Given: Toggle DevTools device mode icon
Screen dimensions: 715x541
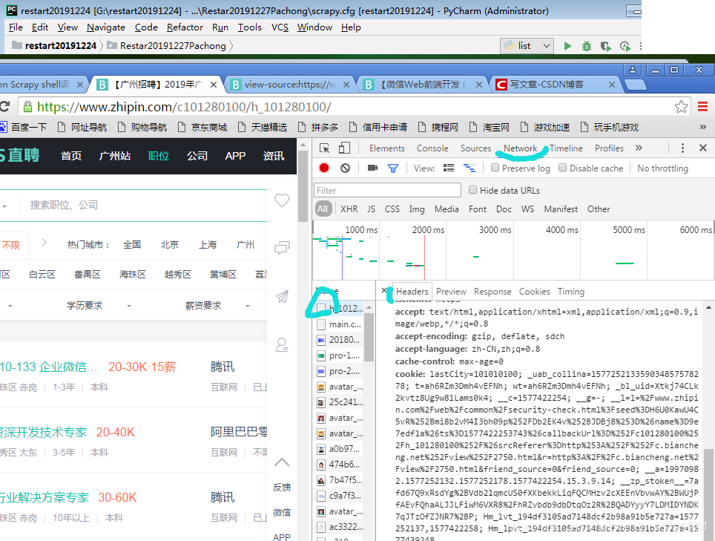Looking at the screenshot, I should pos(344,148).
